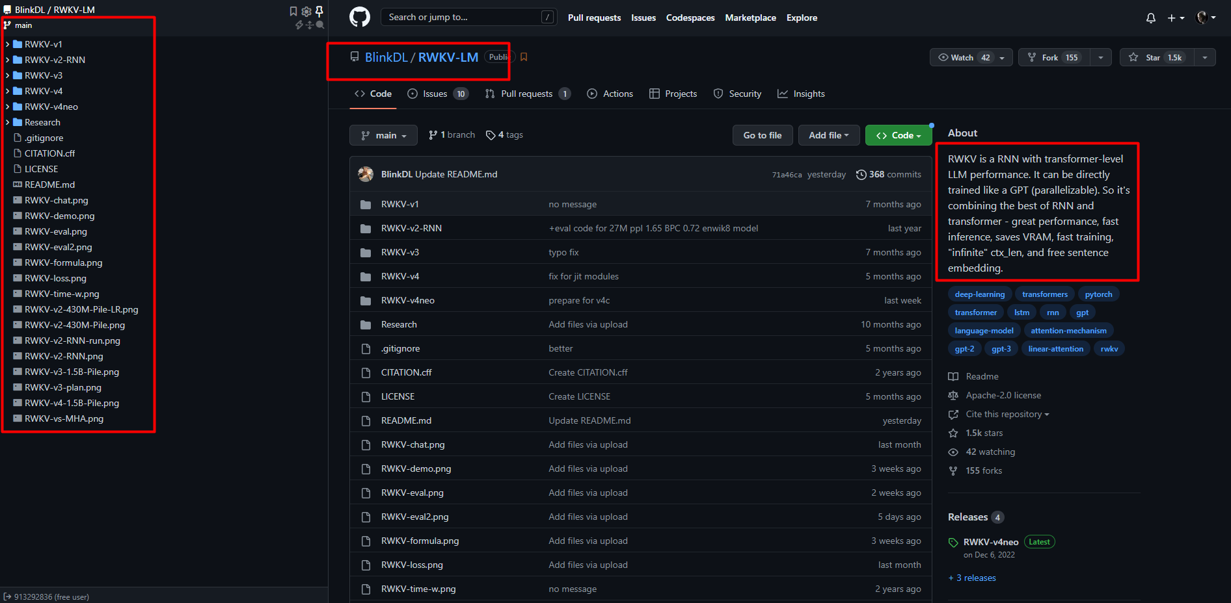Click the move arrows icon in Octotree sidebar
Viewport: 1231px width, 603px height.
pyautogui.click(x=310, y=25)
